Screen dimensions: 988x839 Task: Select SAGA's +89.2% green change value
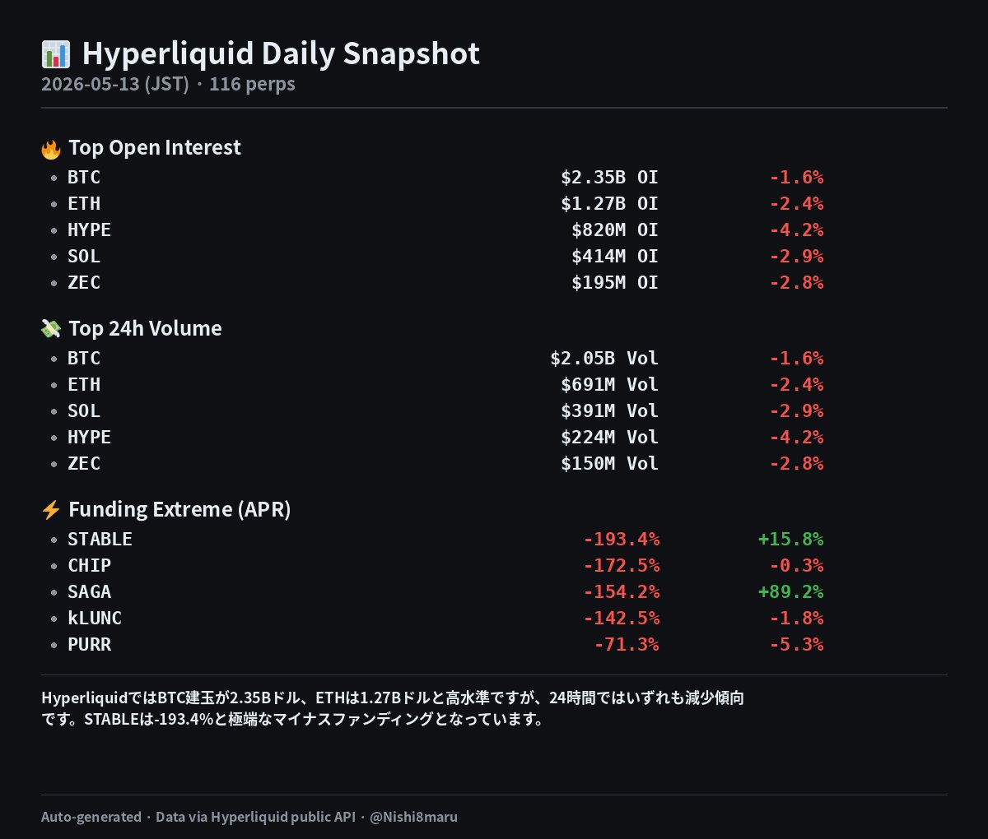point(790,591)
